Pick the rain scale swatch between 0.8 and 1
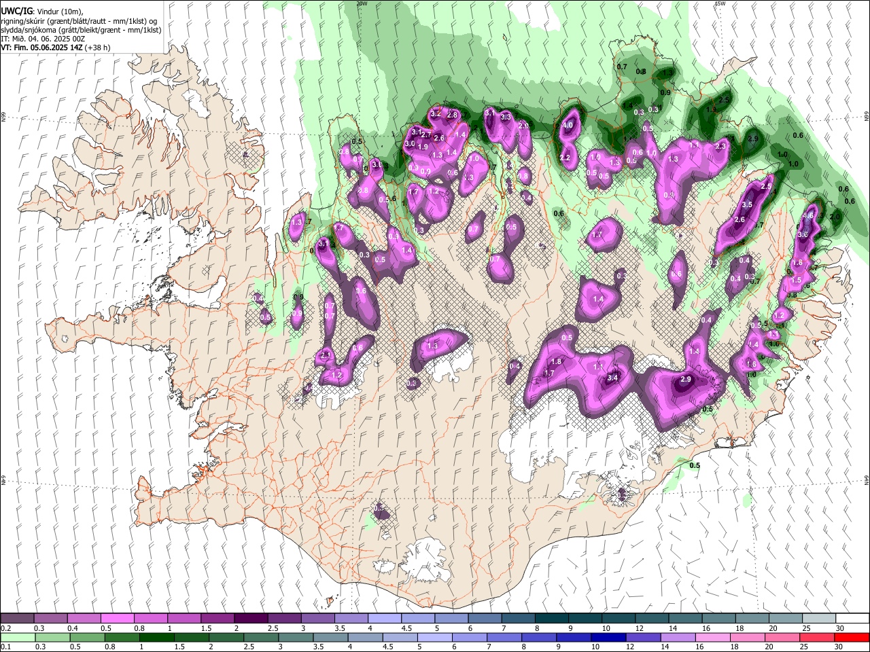870x652 pixels. [x=122, y=637]
